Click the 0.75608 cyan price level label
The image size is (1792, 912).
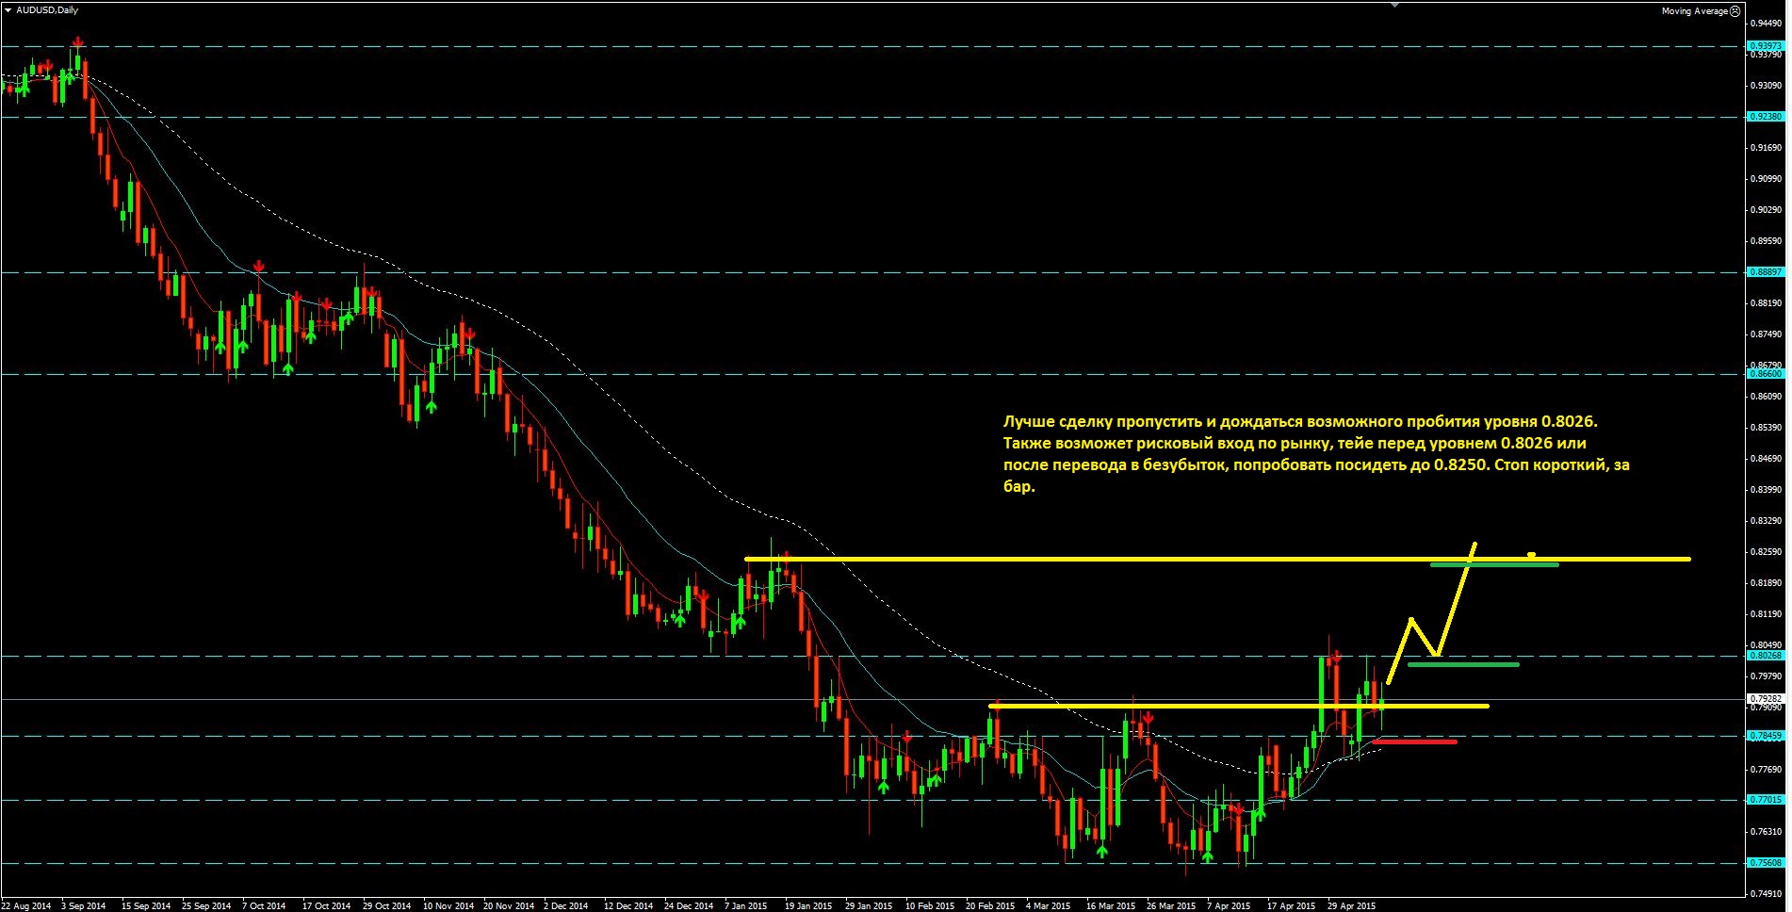pos(1766,863)
